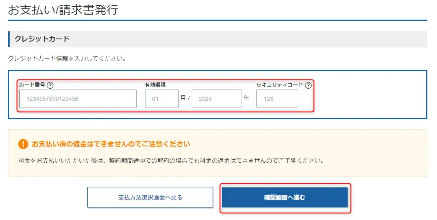
Task: Click the クレジットカード section heading
Action: coord(42,39)
